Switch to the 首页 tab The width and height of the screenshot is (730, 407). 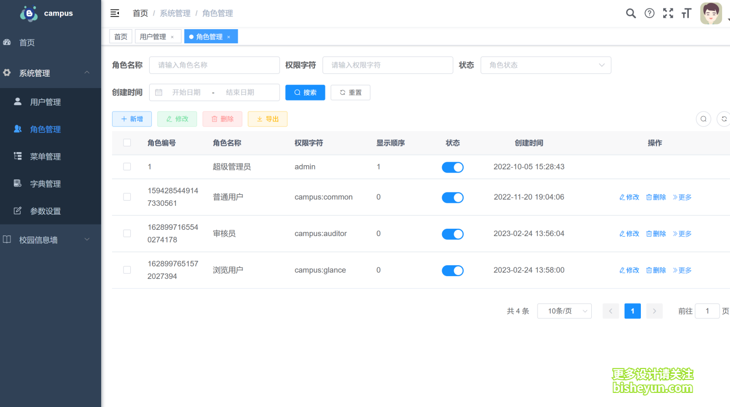coord(120,36)
